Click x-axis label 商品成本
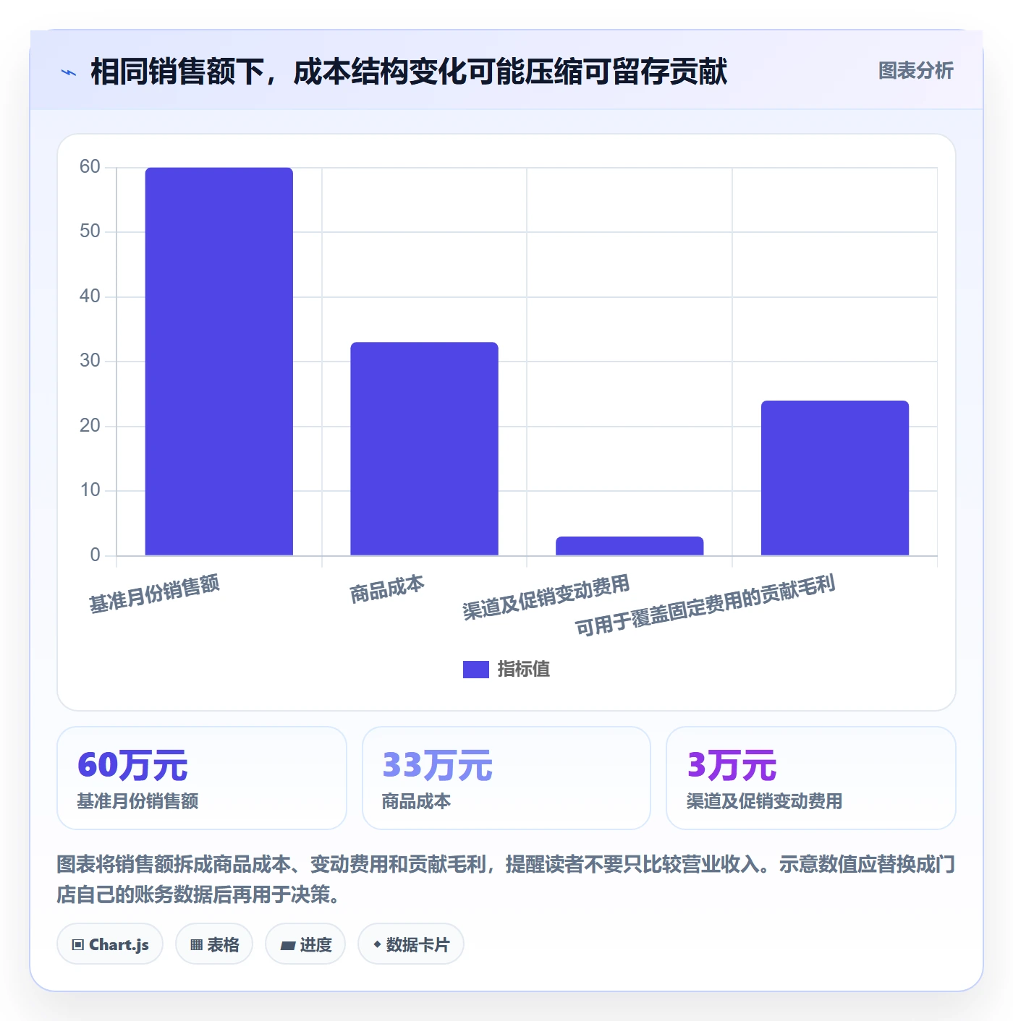This screenshot has height=1021, width=1013. [x=387, y=589]
